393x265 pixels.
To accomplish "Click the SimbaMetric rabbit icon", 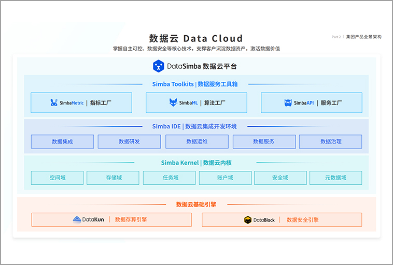I will [x=54, y=102].
